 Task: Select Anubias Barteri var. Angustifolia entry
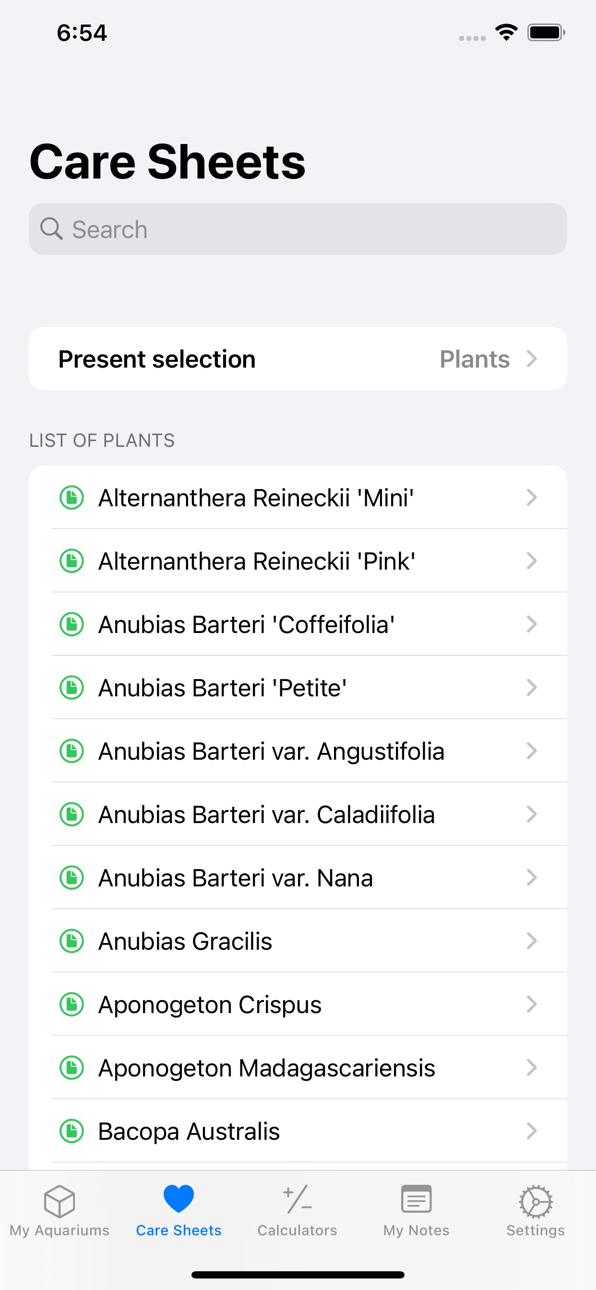point(271,751)
